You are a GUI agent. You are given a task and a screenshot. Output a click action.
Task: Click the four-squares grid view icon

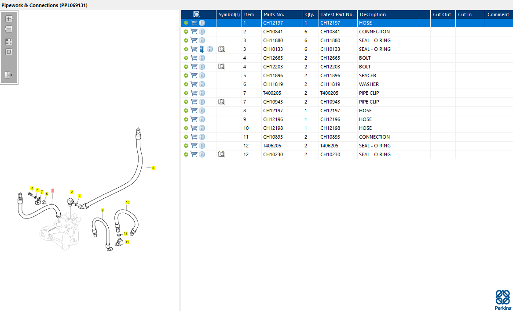[9, 41]
